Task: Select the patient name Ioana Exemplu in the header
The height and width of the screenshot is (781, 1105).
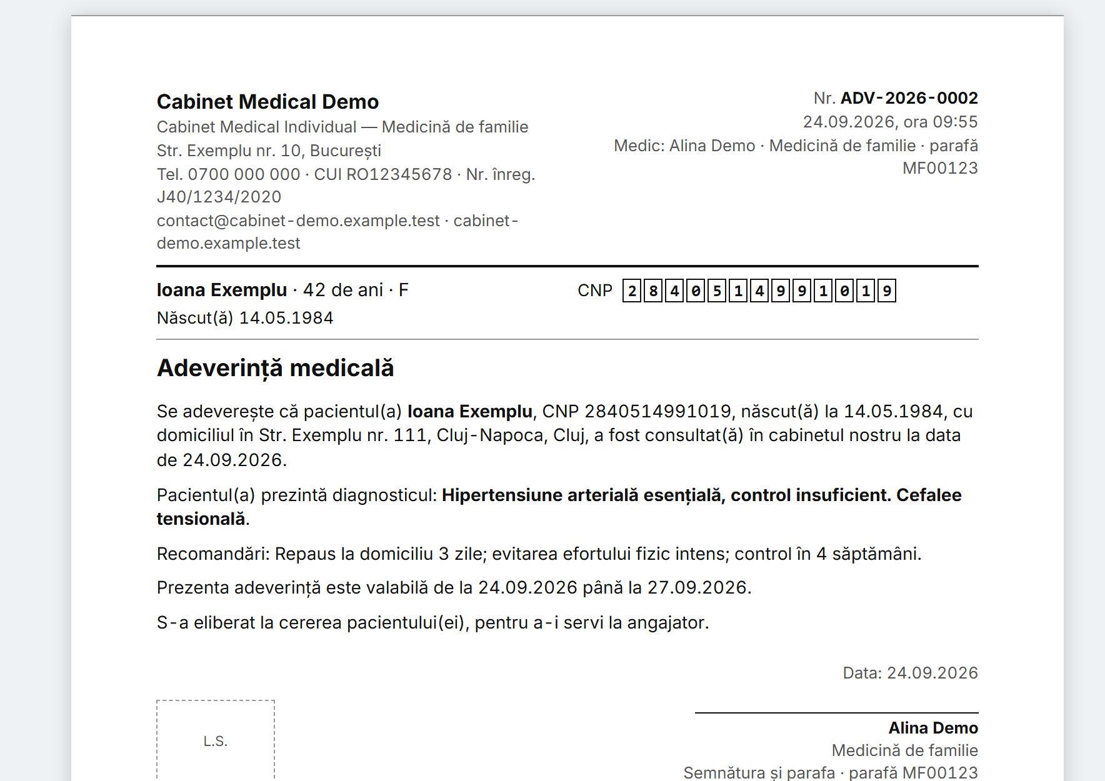Action: point(222,290)
